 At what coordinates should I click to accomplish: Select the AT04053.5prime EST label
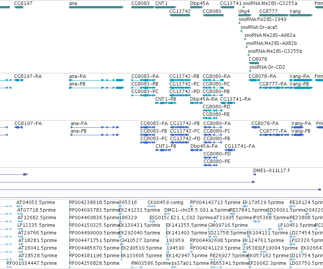pos(36,203)
